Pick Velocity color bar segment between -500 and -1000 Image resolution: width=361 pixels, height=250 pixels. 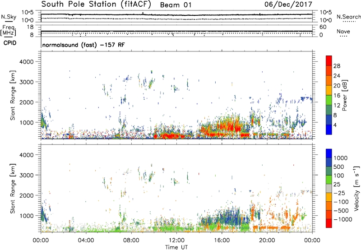point(329,214)
